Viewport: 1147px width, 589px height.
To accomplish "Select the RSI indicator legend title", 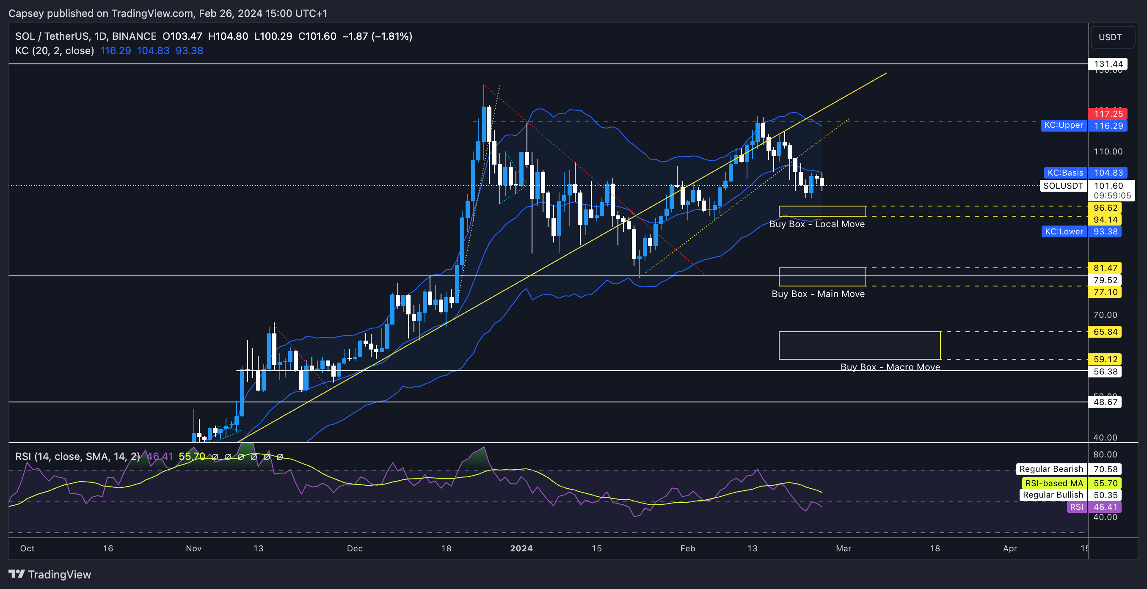I will point(77,456).
